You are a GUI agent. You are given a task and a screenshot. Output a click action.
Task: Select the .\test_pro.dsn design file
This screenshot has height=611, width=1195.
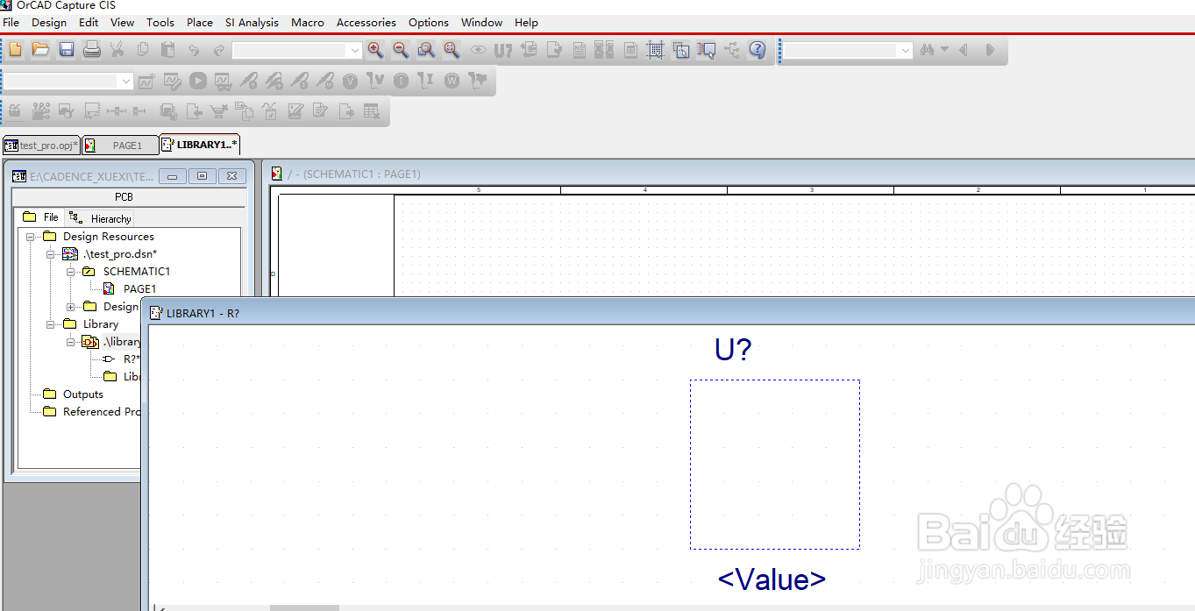[120, 254]
